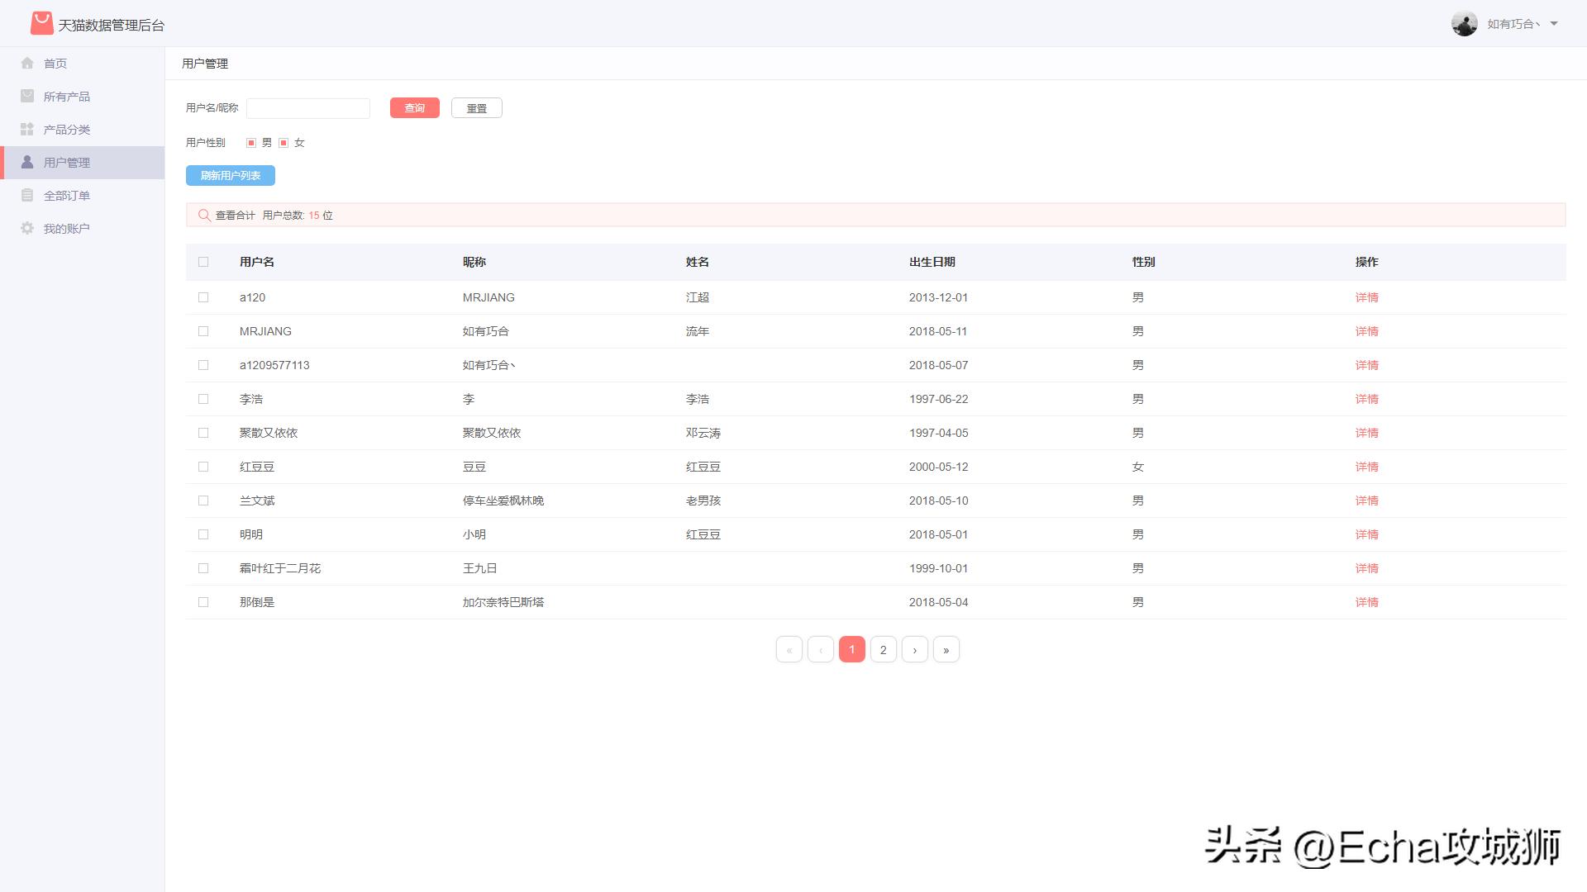Select the home icon in the sidebar

(x=27, y=63)
